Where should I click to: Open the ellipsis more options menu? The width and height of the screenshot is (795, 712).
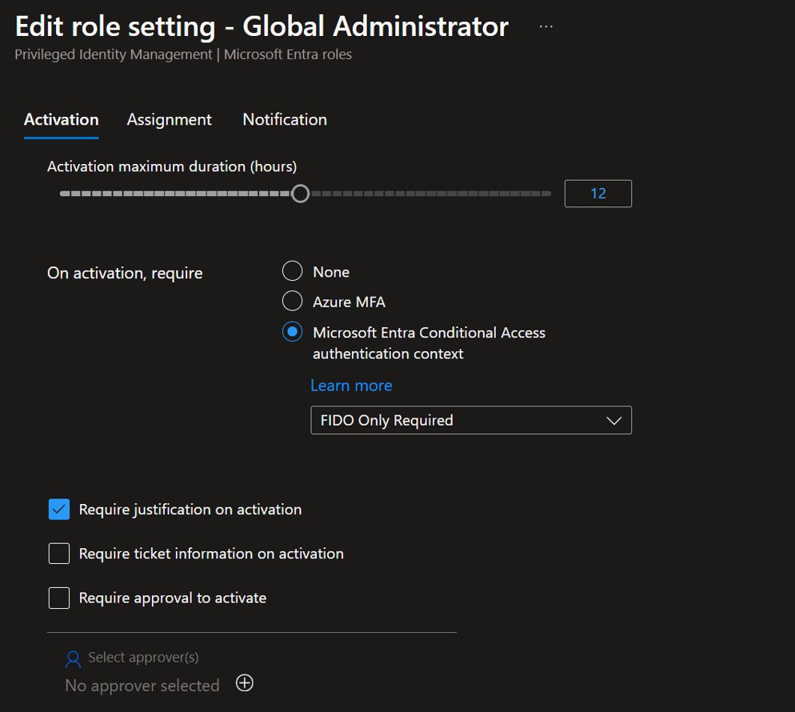coord(546,26)
